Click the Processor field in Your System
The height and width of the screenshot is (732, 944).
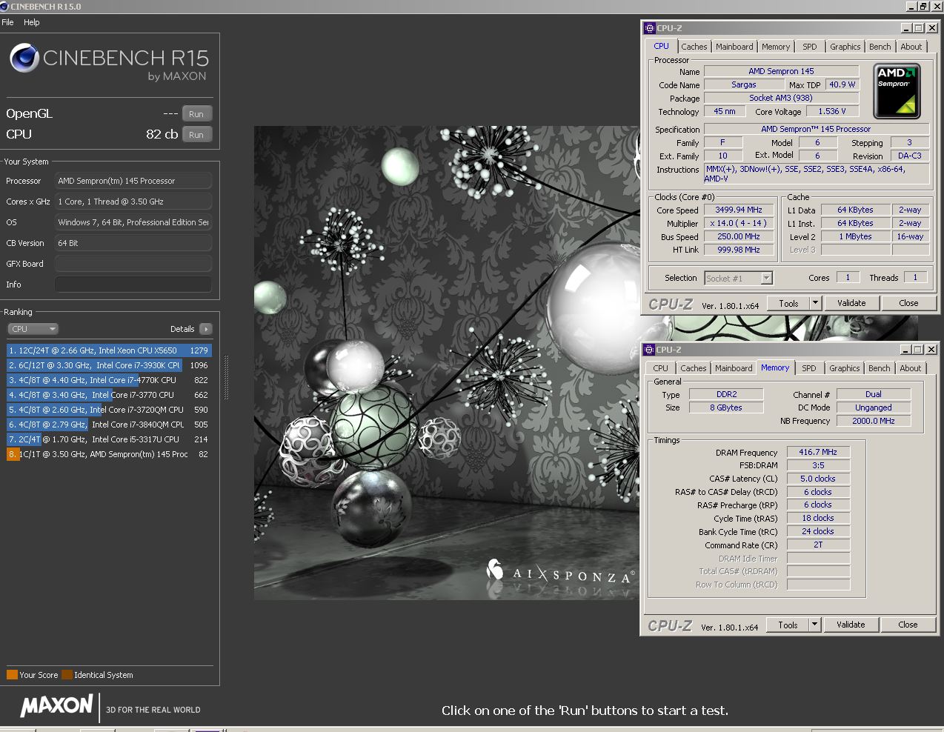tap(133, 181)
